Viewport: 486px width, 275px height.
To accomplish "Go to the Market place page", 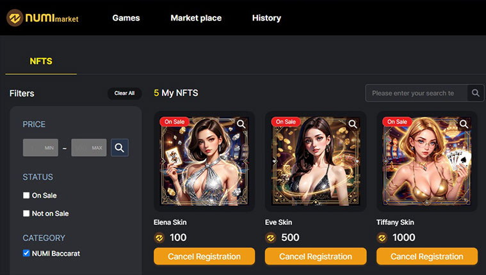I will point(196,18).
